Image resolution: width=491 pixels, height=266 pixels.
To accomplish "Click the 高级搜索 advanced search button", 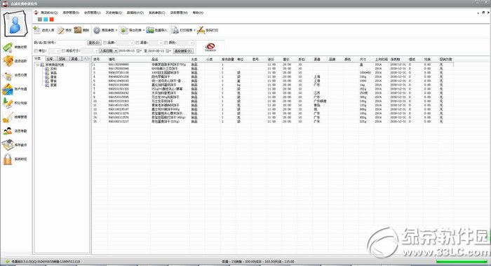I will (183, 50).
